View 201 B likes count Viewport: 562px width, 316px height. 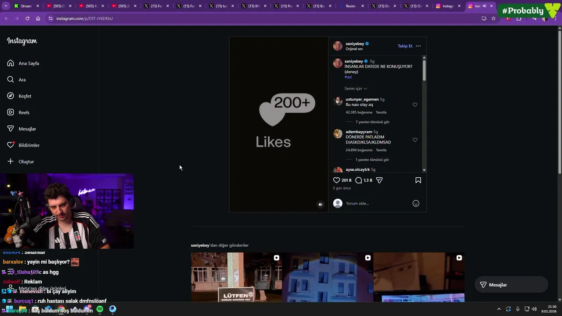pyautogui.click(x=346, y=180)
